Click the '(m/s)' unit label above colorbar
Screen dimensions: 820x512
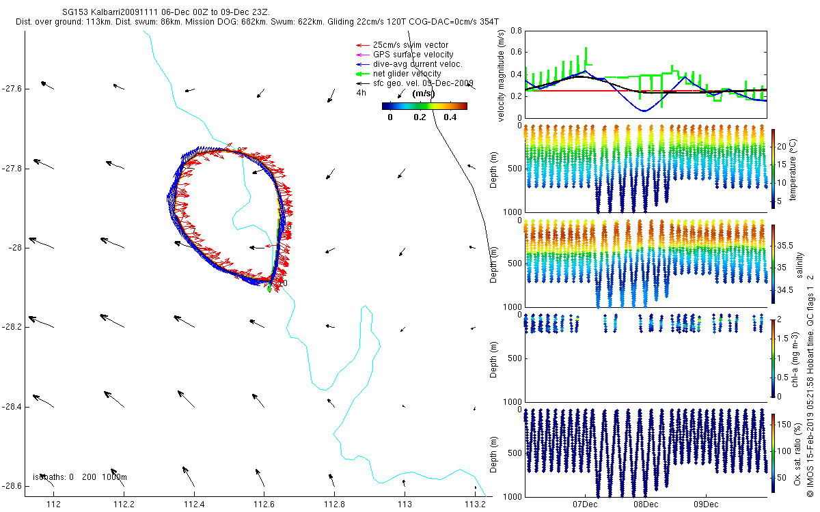point(424,94)
